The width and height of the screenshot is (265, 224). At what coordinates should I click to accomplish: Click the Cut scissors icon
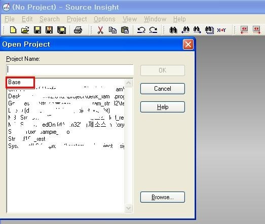click(x=100, y=30)
